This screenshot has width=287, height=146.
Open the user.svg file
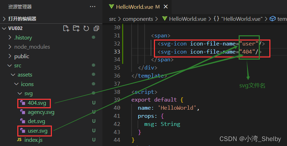tap(38, 131)
